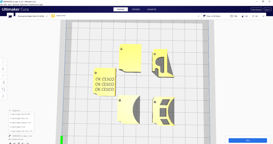Screen dimensions: 273x144
Task: Collapse the Object list panel
Action: 10,110
